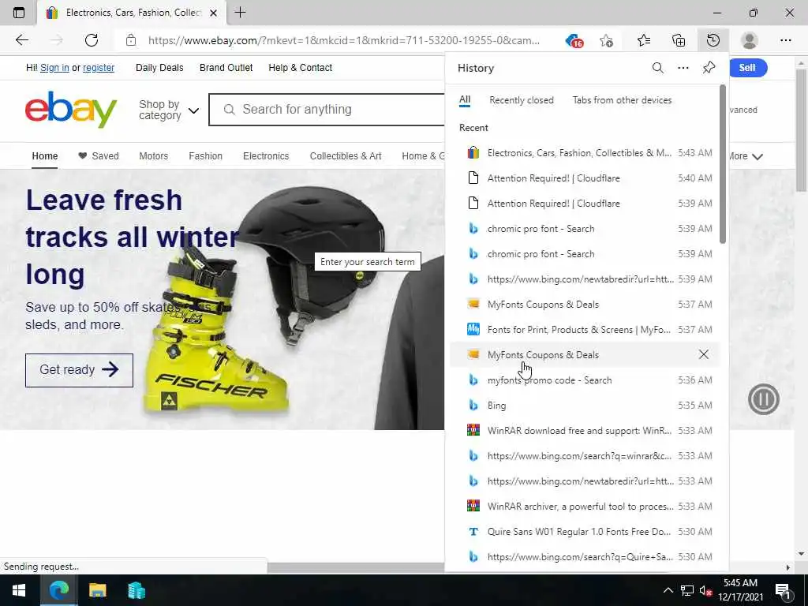Image resolution: width=808 pixels, height=606 pixels.
Task: Toggle the History toolbar button
Action: tap(713, 40)
